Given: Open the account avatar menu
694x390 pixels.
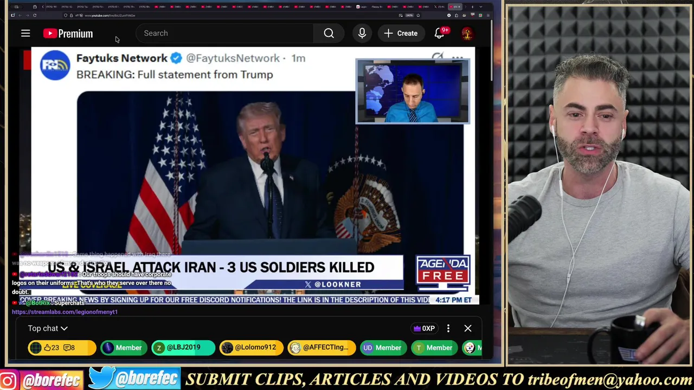Looking at the screenshot, I should point(467,33).
